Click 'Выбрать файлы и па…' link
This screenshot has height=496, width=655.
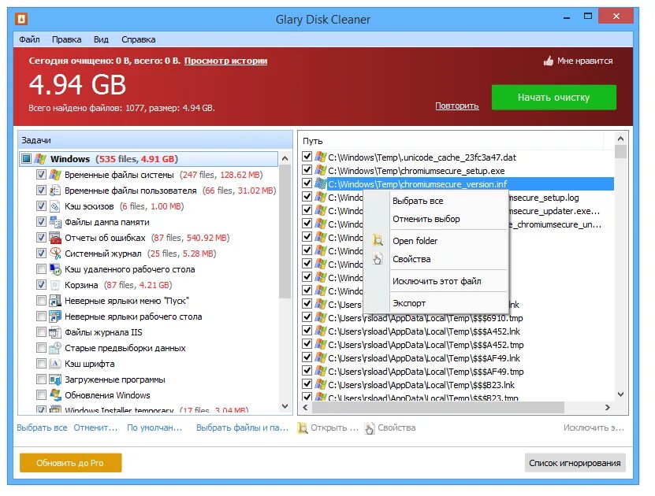tap(242, 428)
